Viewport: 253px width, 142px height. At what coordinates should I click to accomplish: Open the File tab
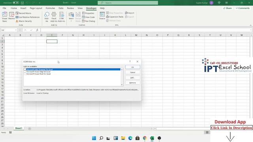(4, 8)
